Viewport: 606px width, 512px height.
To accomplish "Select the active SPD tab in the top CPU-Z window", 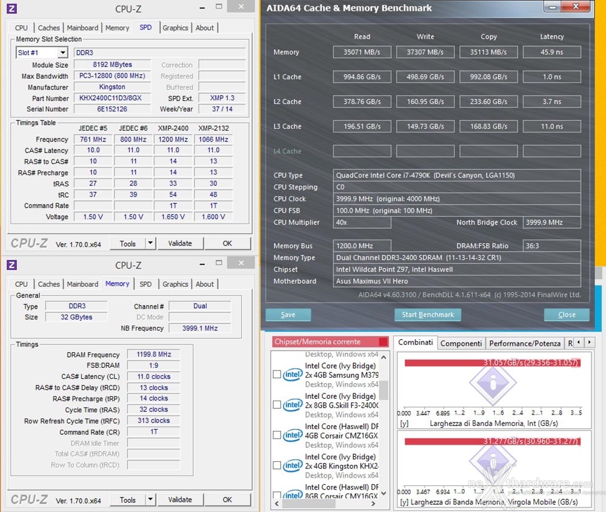I will 145,27.
